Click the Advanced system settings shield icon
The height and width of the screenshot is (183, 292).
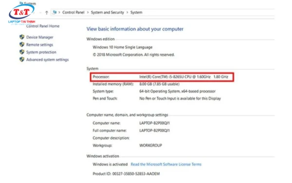pyautogui.click(x=22, y=60)
